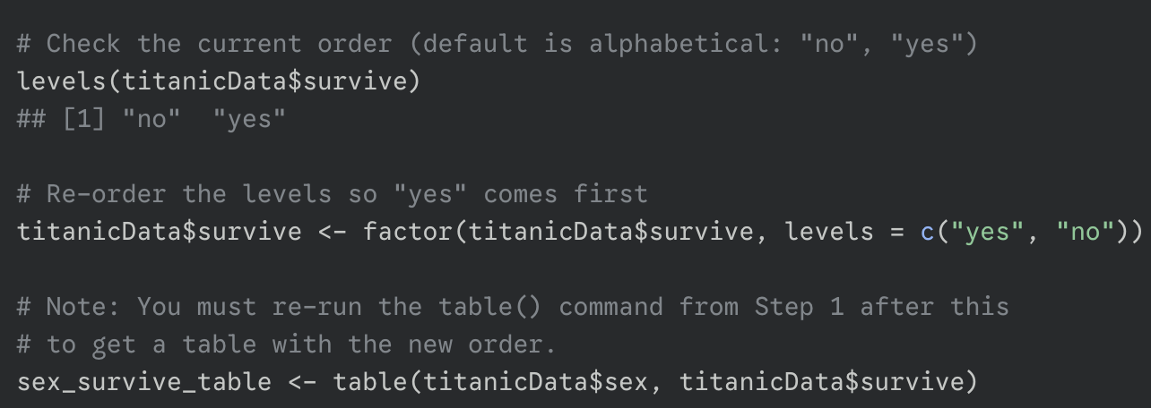This screenshot has width=1151, height=408.
Task: Click the sex_survive_table variable name
Action: pos(144,382)
